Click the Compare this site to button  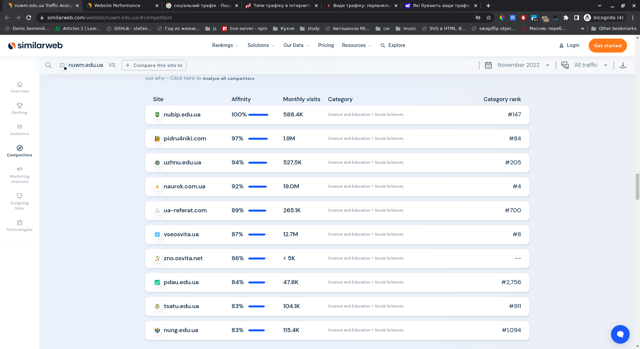click(154, 65)
